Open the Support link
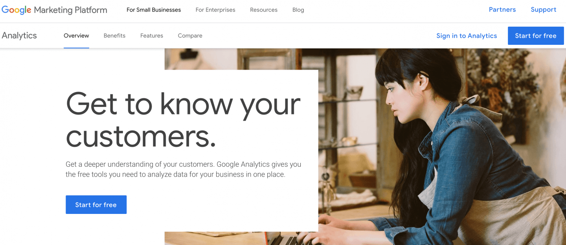566x245 pixels. 544,10
